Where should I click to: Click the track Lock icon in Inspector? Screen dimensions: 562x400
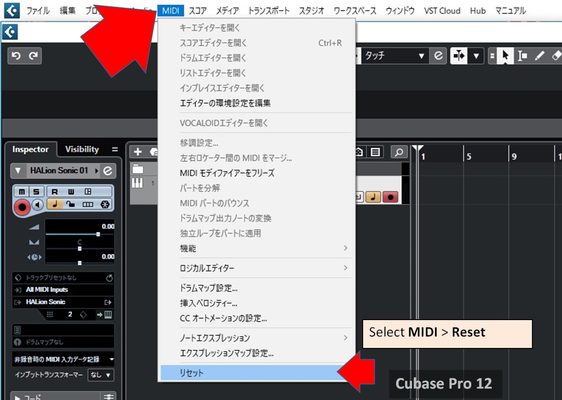click(71, 205)
